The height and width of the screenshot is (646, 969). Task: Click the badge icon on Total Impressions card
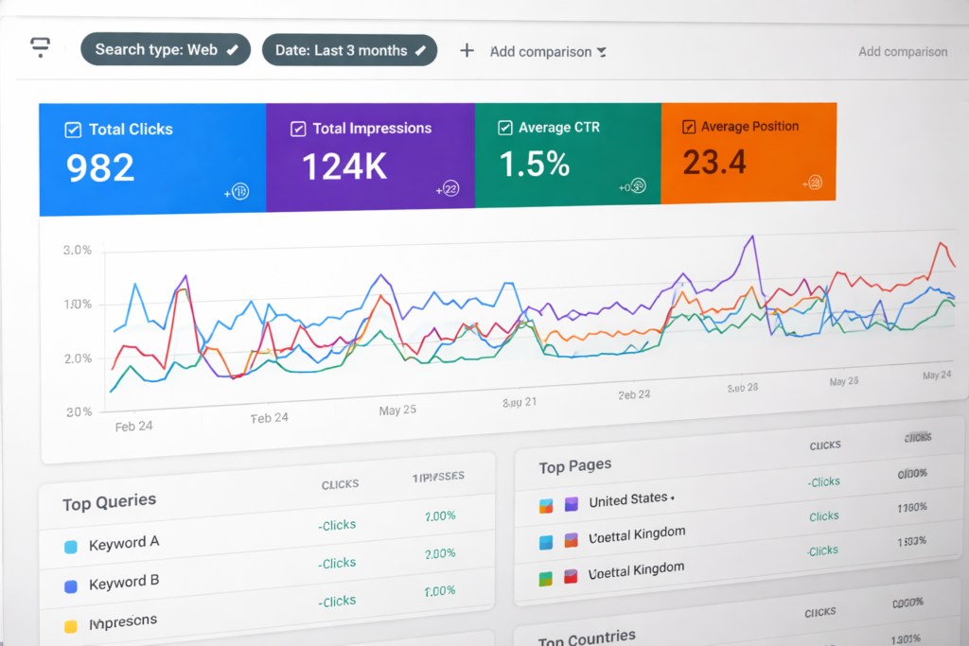pos(450,189)
